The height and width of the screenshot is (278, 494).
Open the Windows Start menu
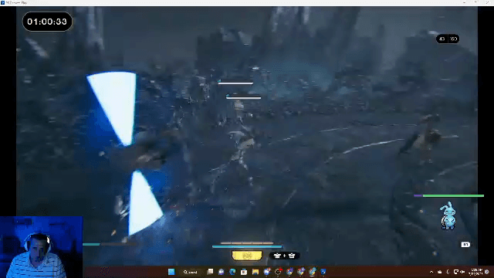click(x=171, y=272)
